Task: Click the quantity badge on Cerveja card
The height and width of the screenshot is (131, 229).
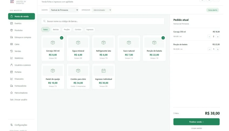Action: pos(61,38)
